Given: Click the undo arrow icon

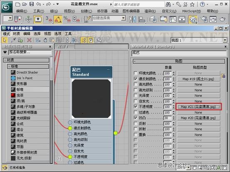Looking at the screenshot, I should (39, 4).
